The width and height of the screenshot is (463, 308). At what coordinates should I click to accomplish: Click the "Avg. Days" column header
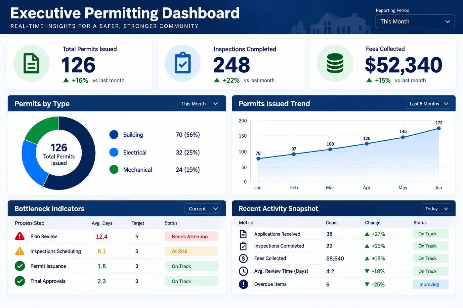[x=102, y=223]
